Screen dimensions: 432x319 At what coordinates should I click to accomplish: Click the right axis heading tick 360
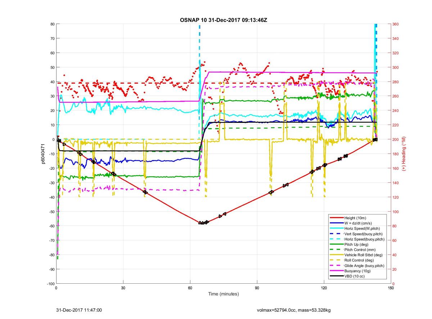pyautogui.click(x=396, y=24)
